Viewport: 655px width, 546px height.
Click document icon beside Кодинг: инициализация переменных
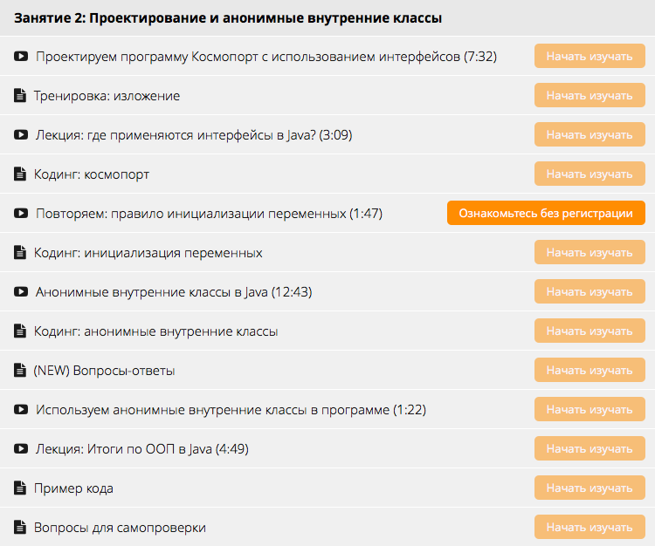[x=20, y=253]
